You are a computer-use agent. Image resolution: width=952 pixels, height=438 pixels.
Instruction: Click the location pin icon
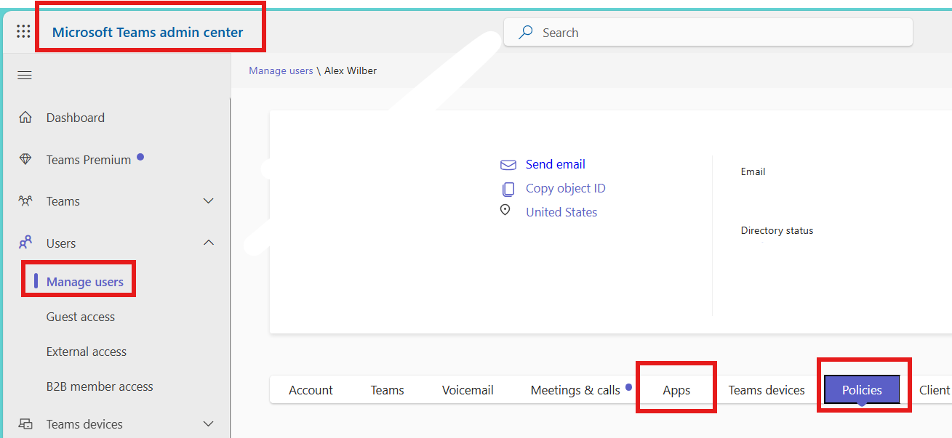505,211
